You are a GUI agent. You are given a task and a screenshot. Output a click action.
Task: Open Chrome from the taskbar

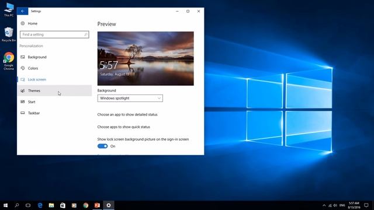click(x=86, y=205)
